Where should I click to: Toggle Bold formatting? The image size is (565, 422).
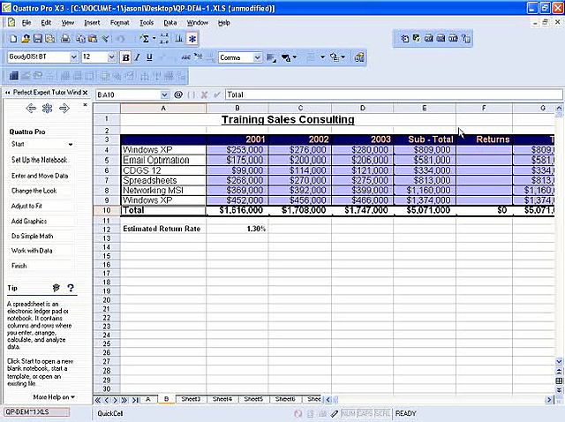click(x=125, y=57)
